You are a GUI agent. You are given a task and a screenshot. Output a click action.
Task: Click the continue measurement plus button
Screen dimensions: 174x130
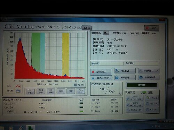[101, 78]
